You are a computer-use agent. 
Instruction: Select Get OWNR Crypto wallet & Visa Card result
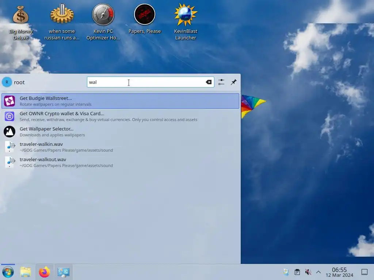click(120, 116)
